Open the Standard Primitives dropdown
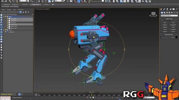 [x=169, y=16]
